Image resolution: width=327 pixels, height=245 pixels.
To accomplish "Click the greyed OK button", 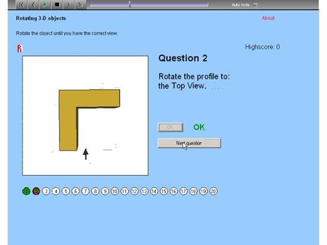I will coord(171,128).
